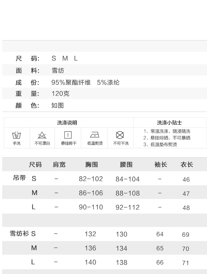The image size is (207, 274).
Task: Click waist value 130
Action: [x=121, y=234]
